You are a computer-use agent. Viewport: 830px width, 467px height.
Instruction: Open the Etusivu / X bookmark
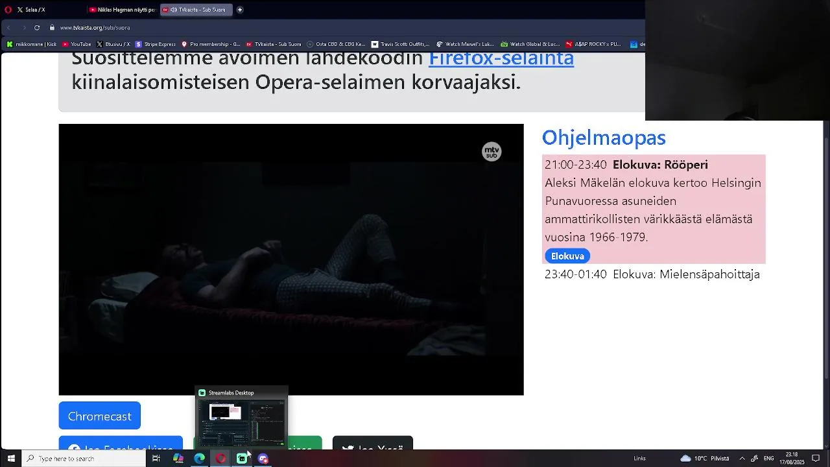113,44
